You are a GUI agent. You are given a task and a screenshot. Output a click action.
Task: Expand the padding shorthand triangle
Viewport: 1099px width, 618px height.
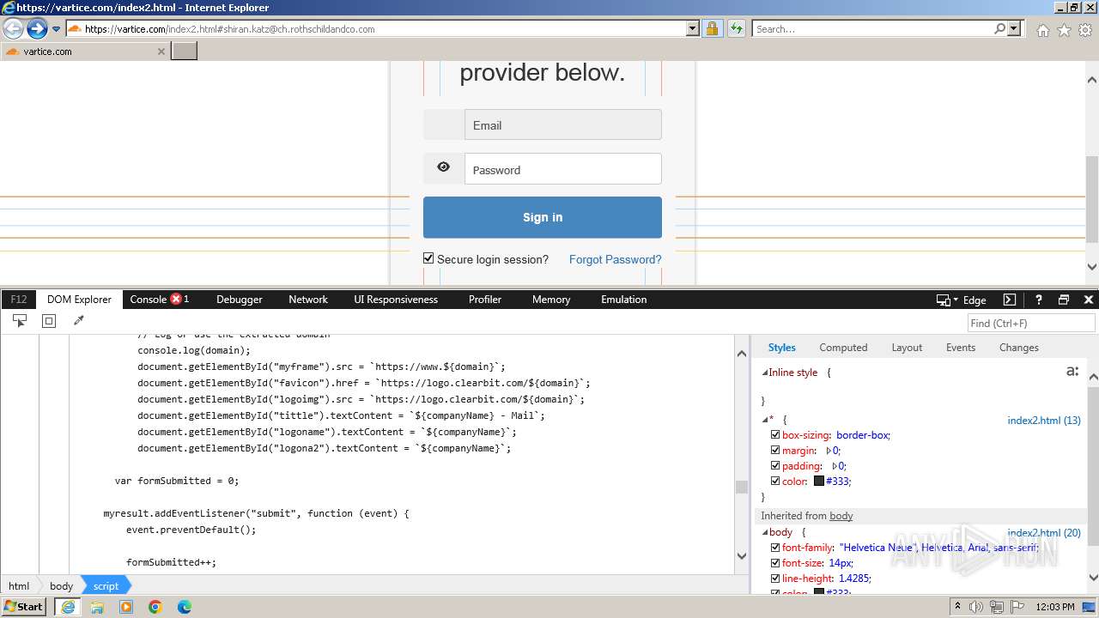[x=835, y=466]
